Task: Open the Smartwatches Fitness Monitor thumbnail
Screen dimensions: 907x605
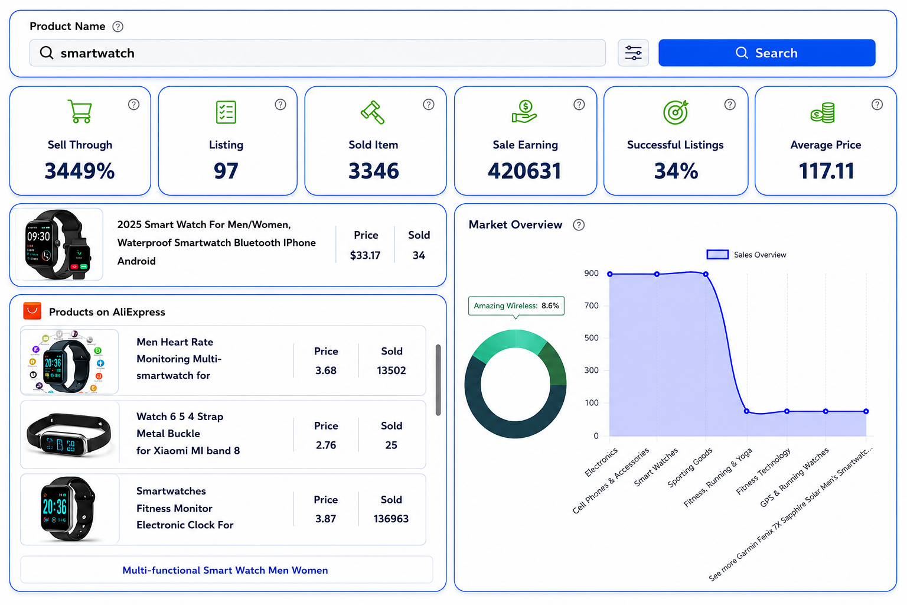Action: tap(70, 509)
